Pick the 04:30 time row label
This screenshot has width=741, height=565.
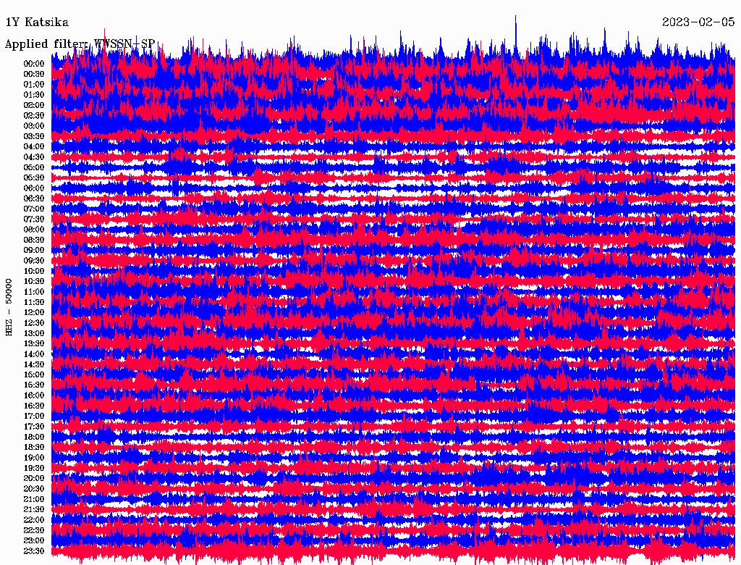pyautogui.click(x=34, y=157)
